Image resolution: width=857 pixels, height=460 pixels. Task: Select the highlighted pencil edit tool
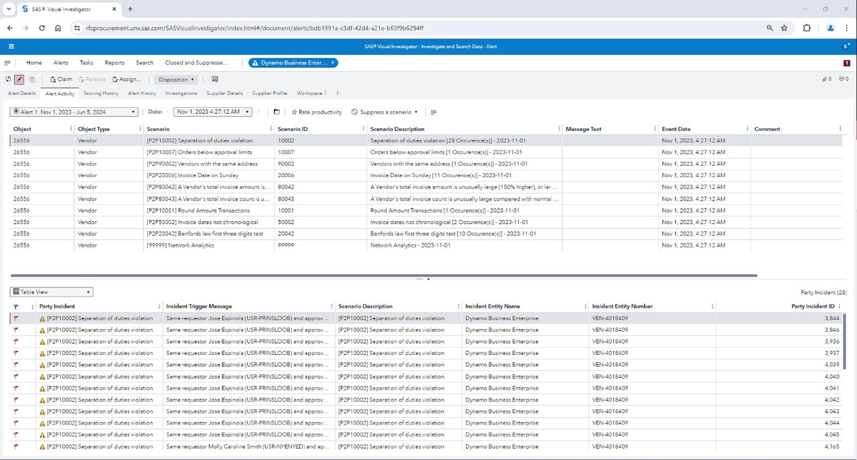19,79
